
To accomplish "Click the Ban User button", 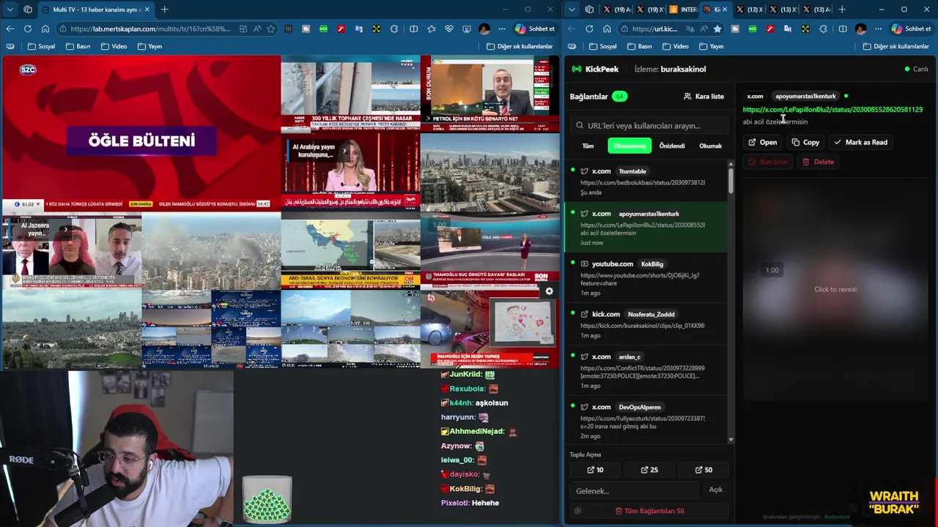I will (767, 162).
